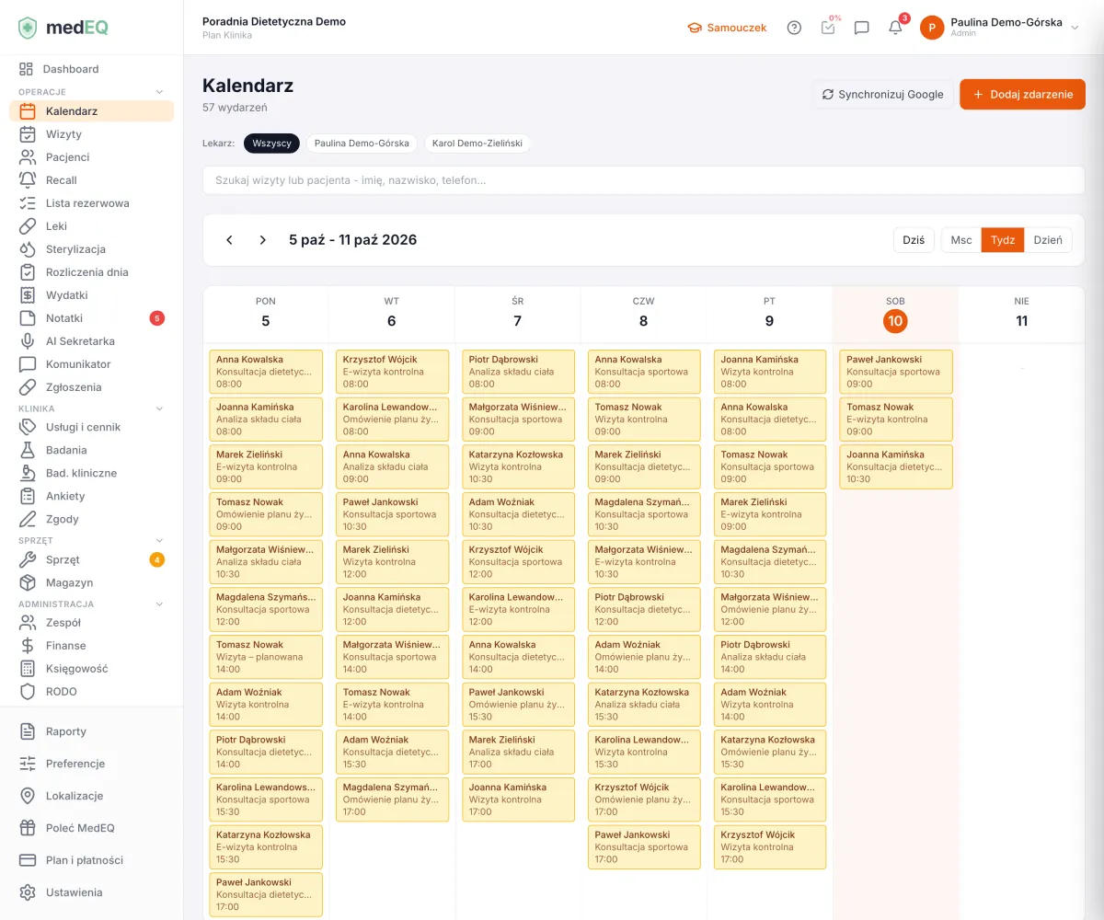Click the Leki pill icon
The image size is (1104, 920).
pos(28,226)
